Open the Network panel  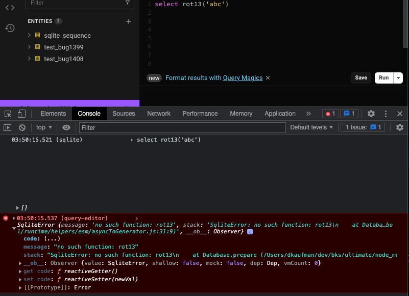point(159,113)
